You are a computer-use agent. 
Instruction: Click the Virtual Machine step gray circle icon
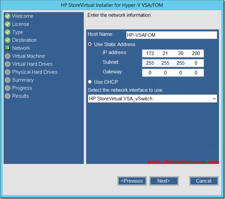[8, 56]
